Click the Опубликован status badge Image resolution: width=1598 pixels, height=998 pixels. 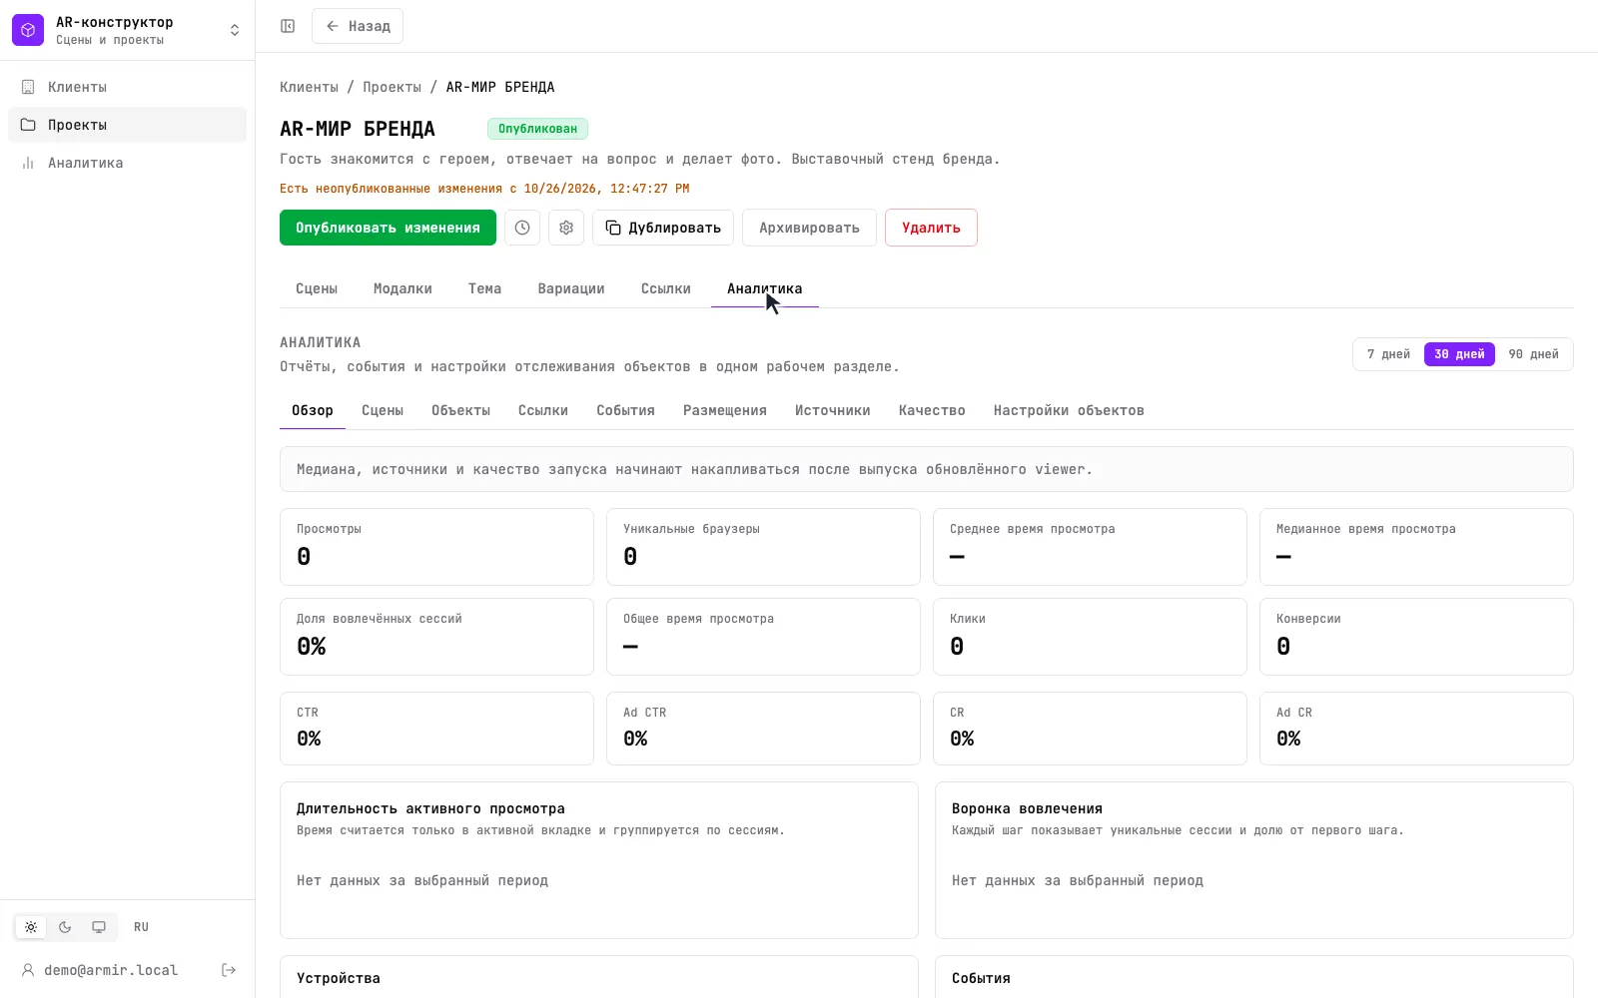tap(537, 129)
